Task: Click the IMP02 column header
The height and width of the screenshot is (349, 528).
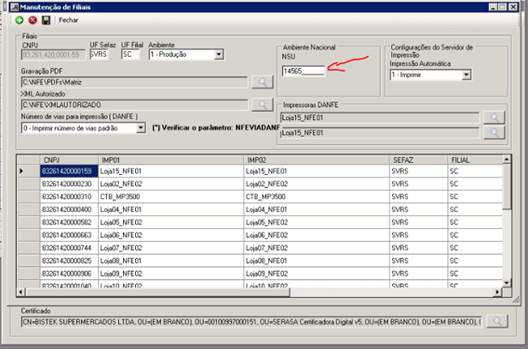Action: 317,160
